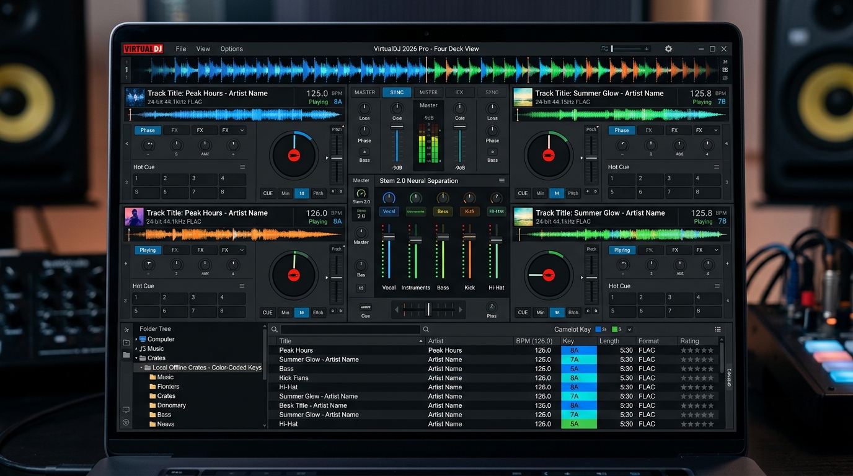Open the FX dropdown on the 126.0 BPM deck
The width and height of the screenshot is (853, 476).
pyautogui.click(x=232, y=250)
